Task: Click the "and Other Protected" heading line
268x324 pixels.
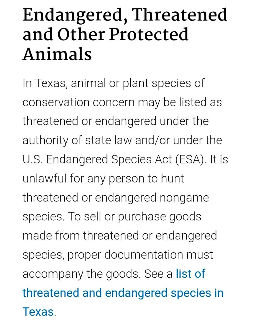Action: (105, 34)
